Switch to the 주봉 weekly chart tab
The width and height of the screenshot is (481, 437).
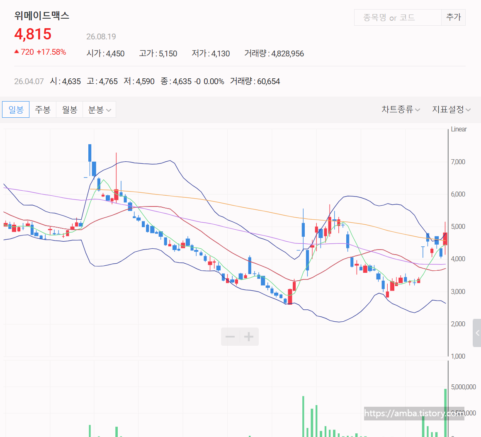tap(43, 109)
